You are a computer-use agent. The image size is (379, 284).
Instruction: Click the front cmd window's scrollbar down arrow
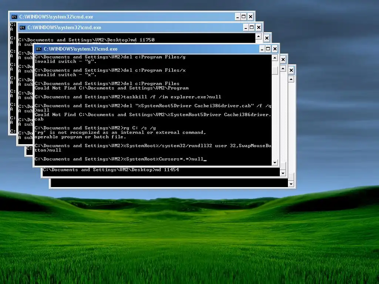[x=275, y=163]
